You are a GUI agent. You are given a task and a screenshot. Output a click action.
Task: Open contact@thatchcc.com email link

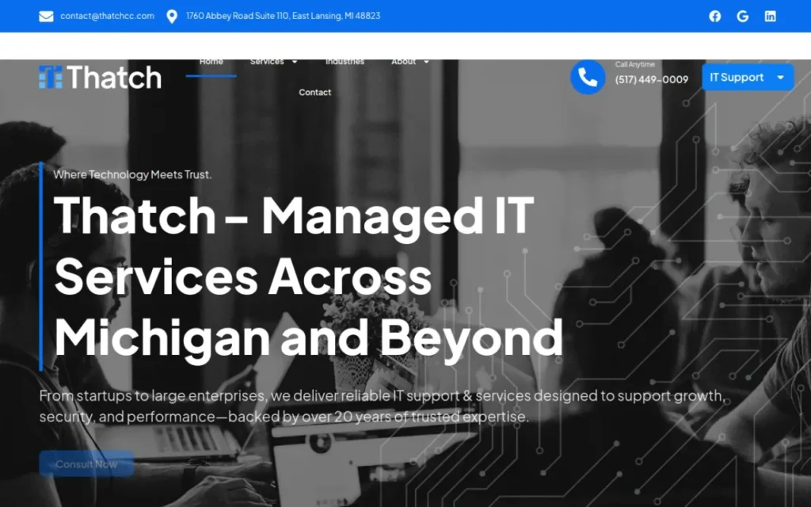107,16
